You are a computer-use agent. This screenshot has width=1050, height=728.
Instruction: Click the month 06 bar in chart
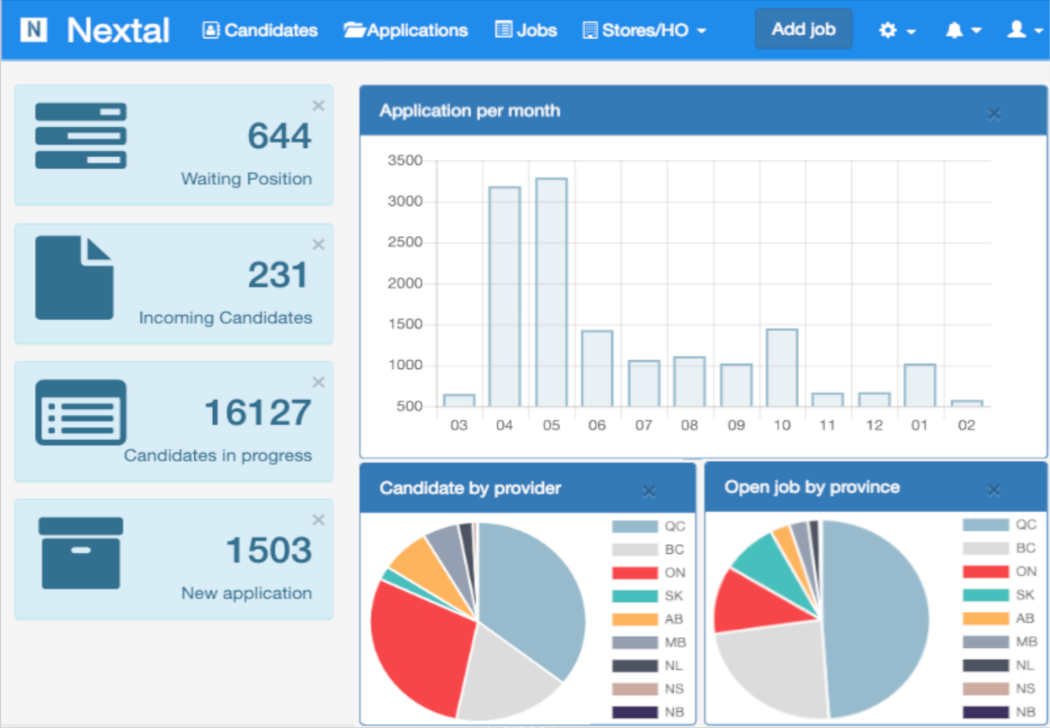click(597, 369)
